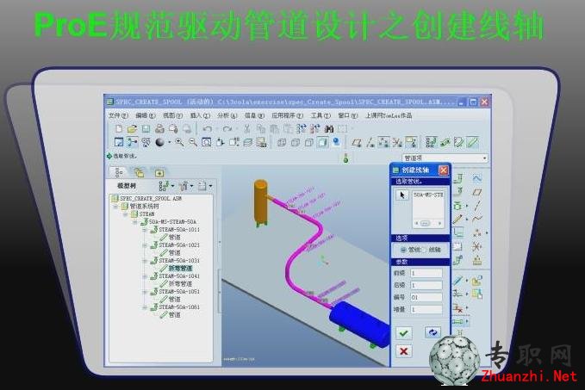The width and height of the screenshot is (585, 390).
Task: Select the 管线 radio option
Action: [403, 250]
